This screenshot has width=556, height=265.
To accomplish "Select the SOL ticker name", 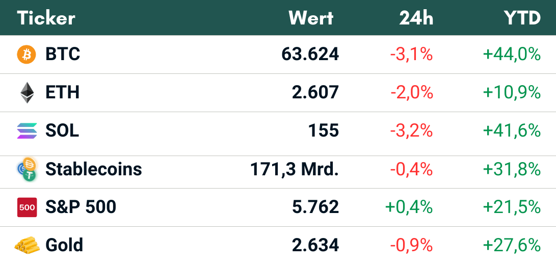I will (x=62, y=131).
